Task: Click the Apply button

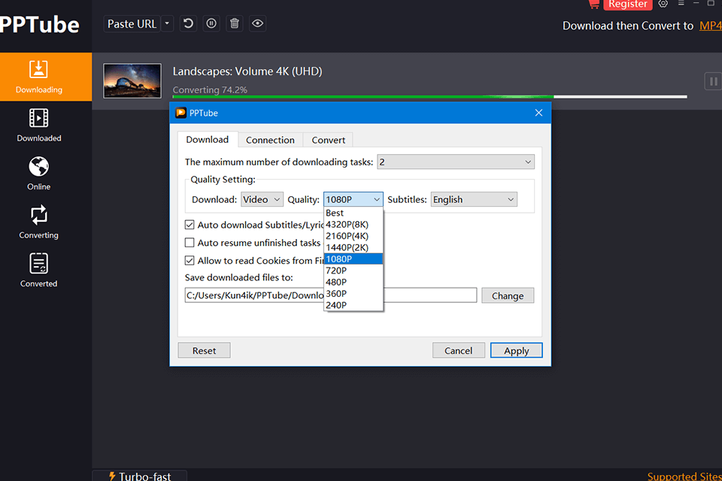Action: click(x=516, y=351)
